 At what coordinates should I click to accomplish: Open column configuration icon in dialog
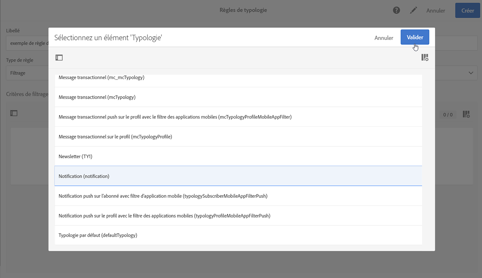(x=425, y=58)
